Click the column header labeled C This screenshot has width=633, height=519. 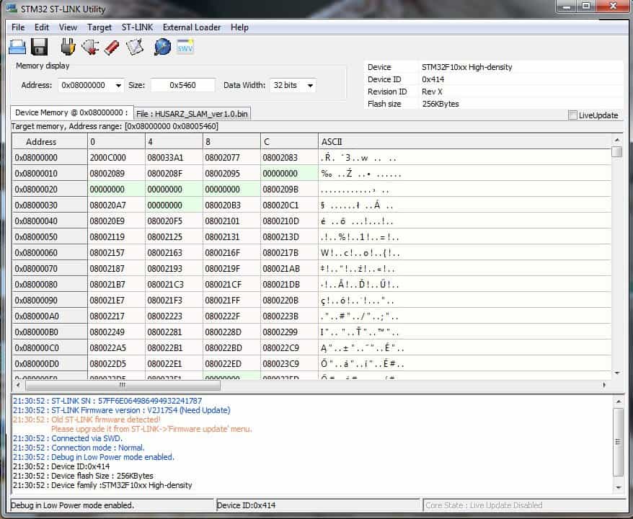click(289, 142)
